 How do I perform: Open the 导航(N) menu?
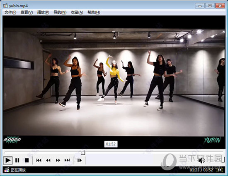(x=60, y=12)
